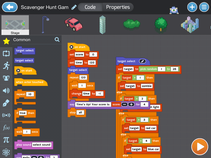Tap the blue monster mascot icon
Screen dimensions: 211x158
[174, 10]
